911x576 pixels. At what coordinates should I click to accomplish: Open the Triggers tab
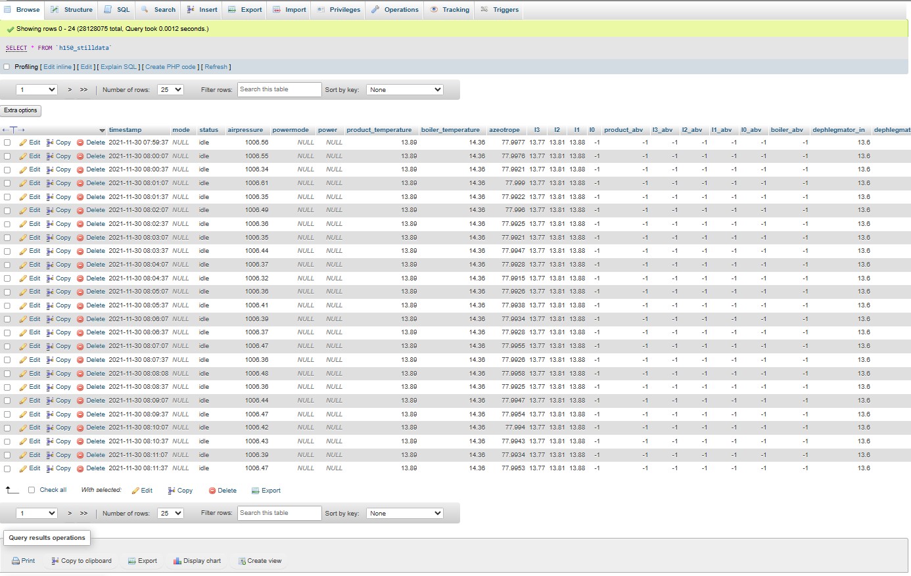(x=500, y=10)
